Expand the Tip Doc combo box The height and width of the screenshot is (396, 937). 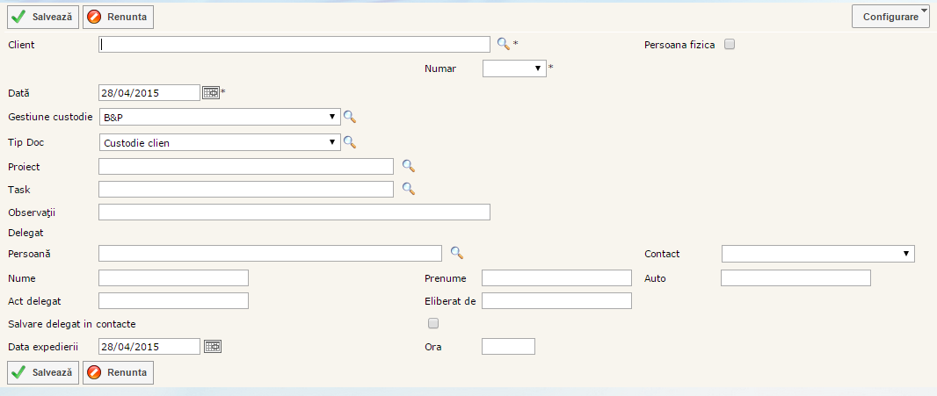point(219,142)
